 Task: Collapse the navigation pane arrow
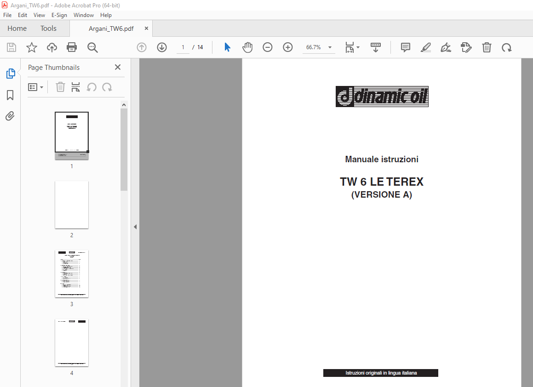(x=135, y=227)
